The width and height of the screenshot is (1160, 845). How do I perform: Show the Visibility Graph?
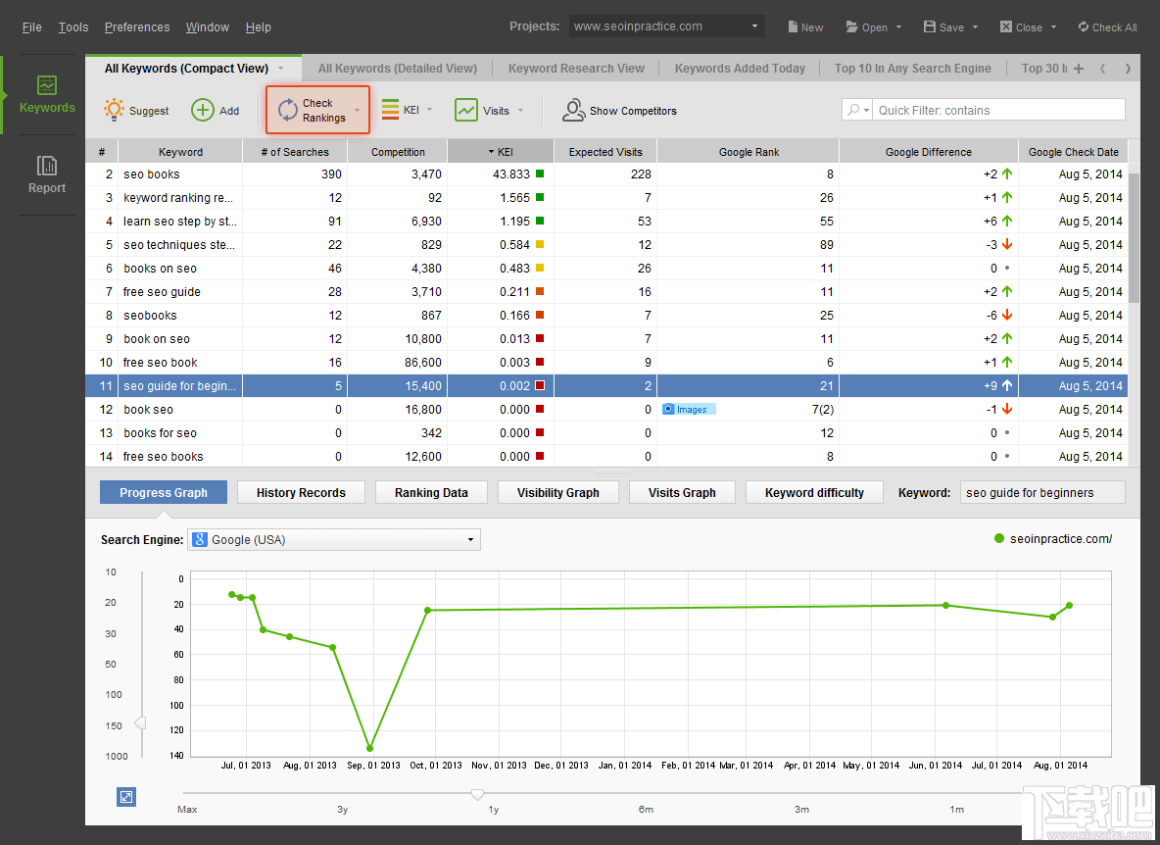pos(557,493)
